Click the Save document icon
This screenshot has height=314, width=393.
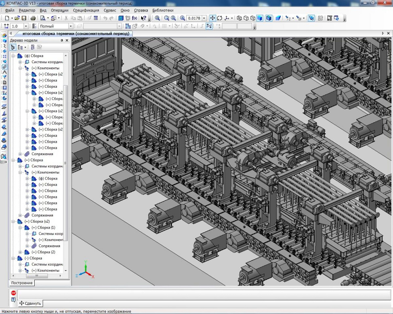tap(24, 18)
